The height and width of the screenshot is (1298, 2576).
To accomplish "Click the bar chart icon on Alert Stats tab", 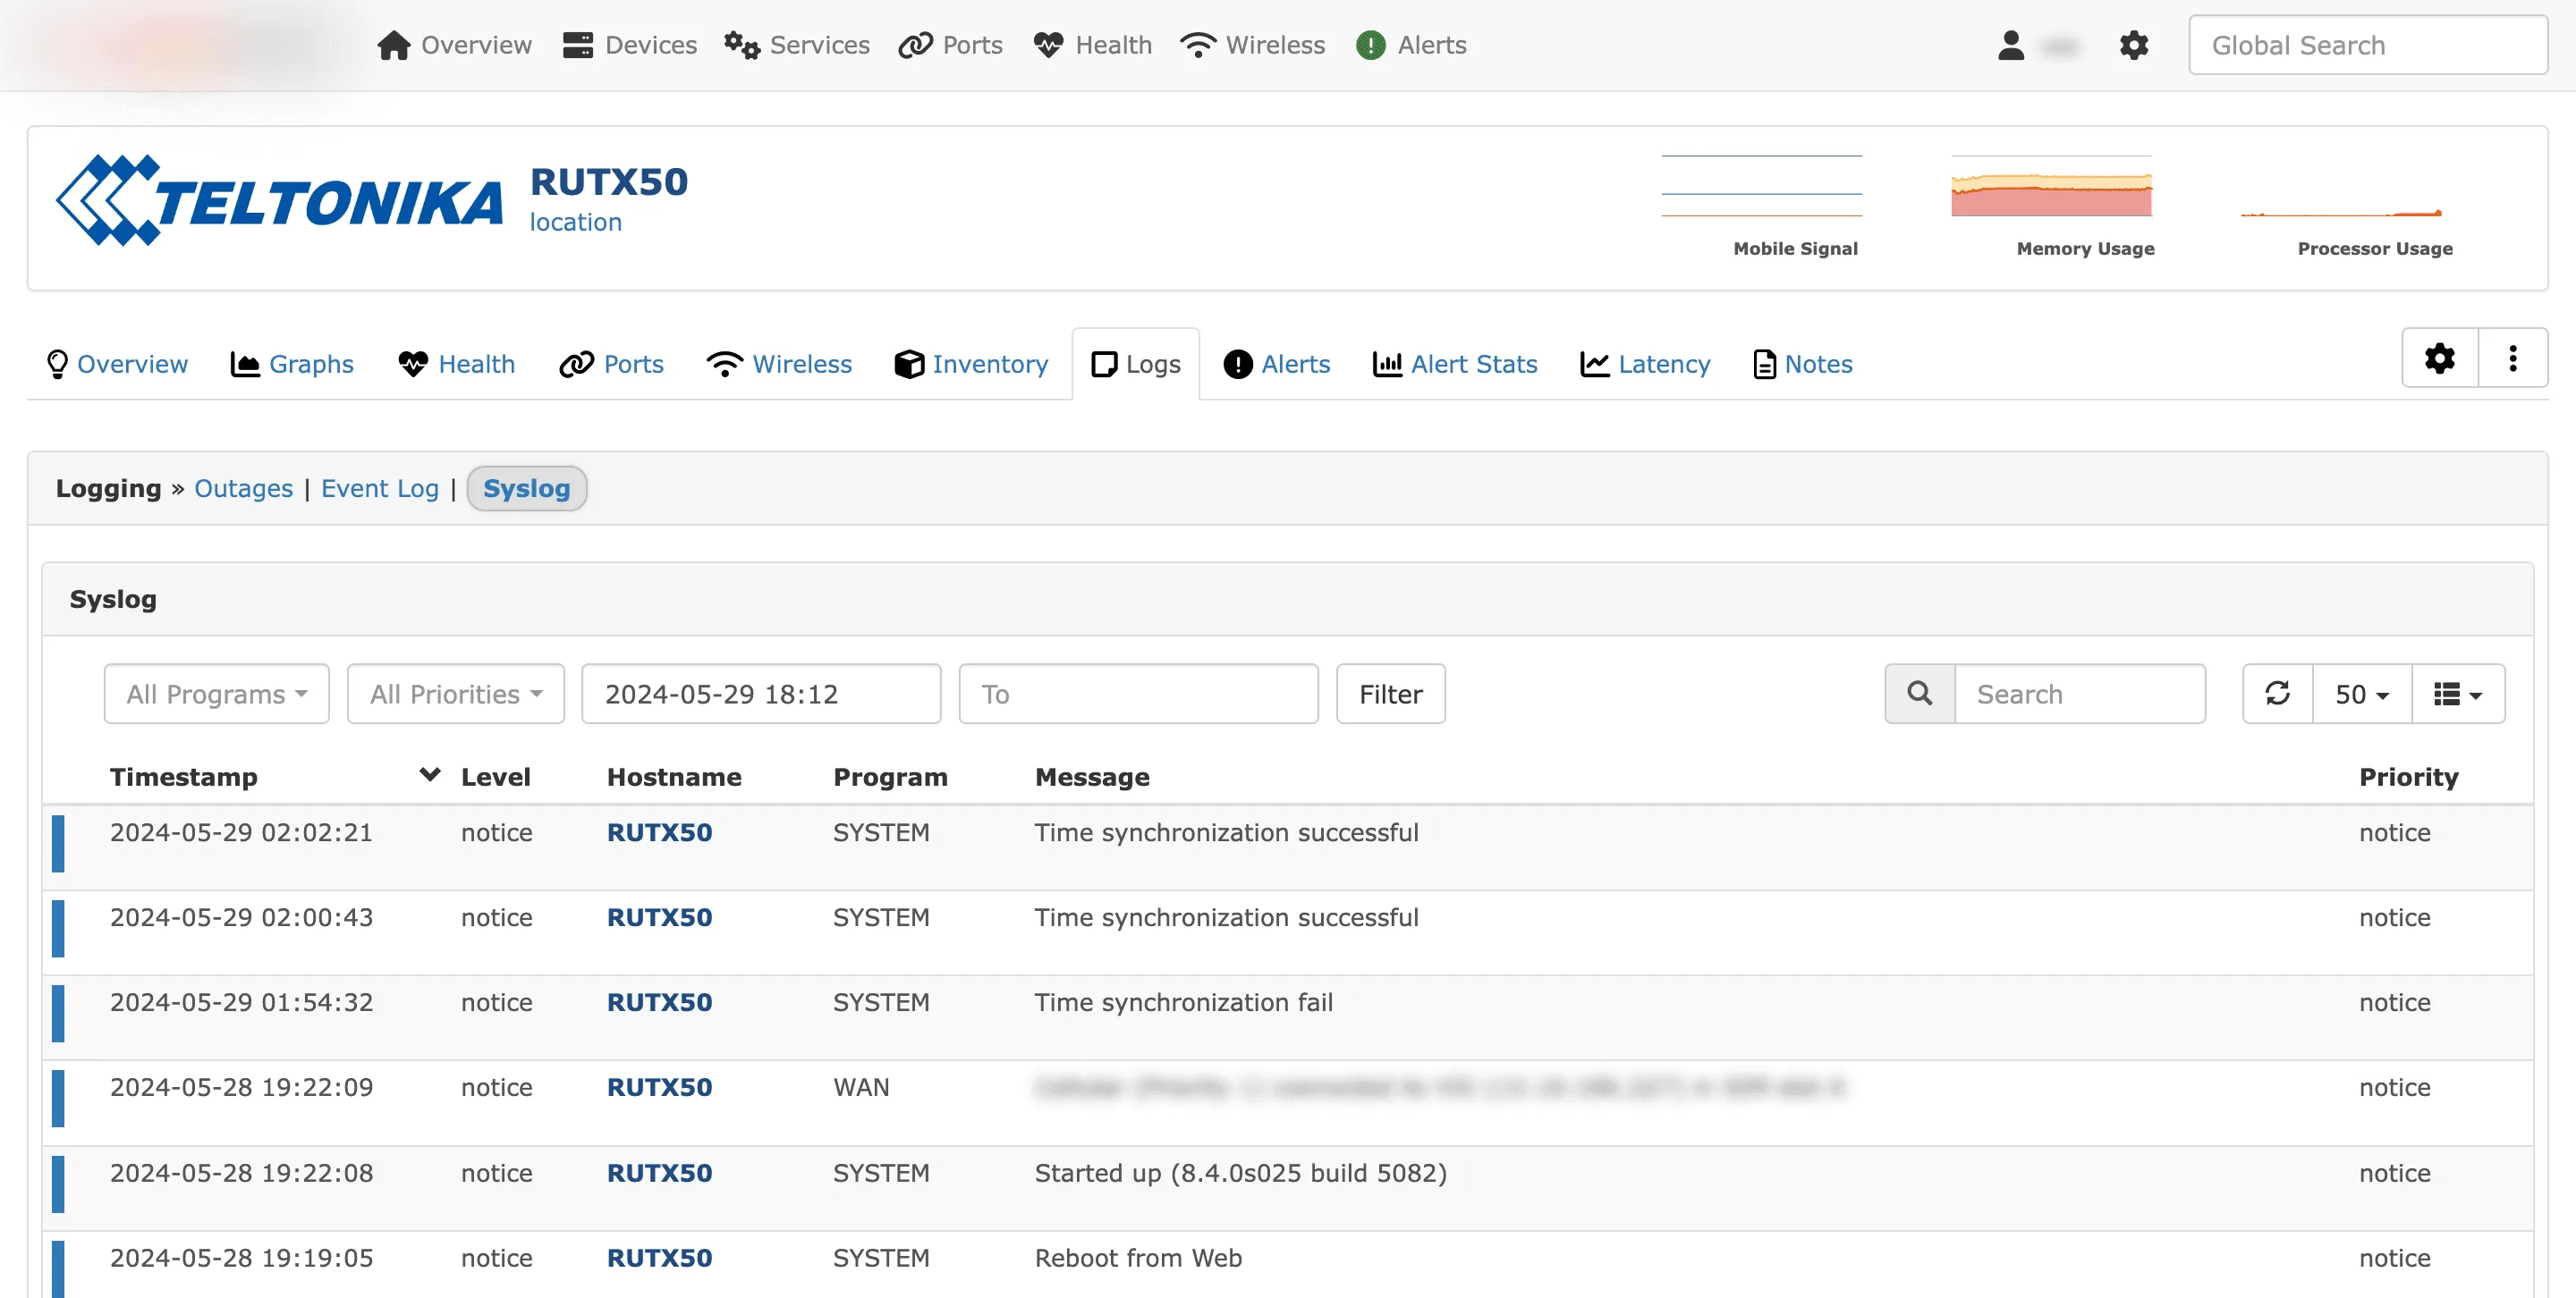I will [x=1387, y=364].
